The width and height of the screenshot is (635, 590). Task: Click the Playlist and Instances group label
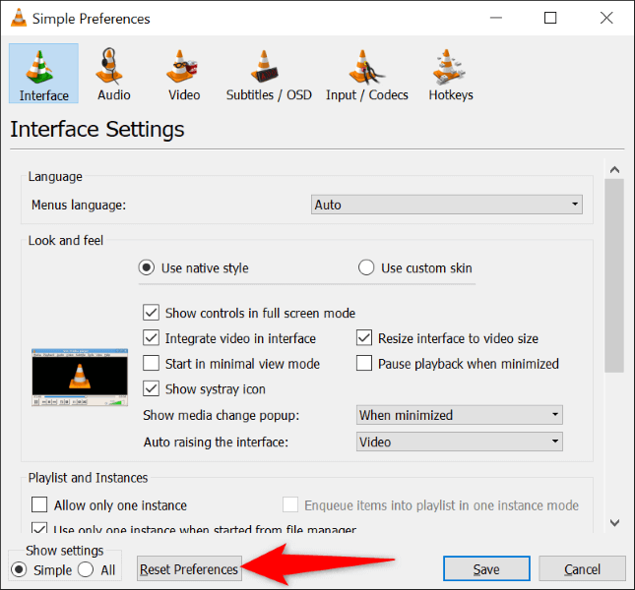coord(88,478)
